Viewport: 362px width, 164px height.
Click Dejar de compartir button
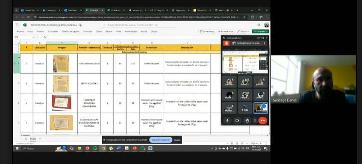pos(161,140)
